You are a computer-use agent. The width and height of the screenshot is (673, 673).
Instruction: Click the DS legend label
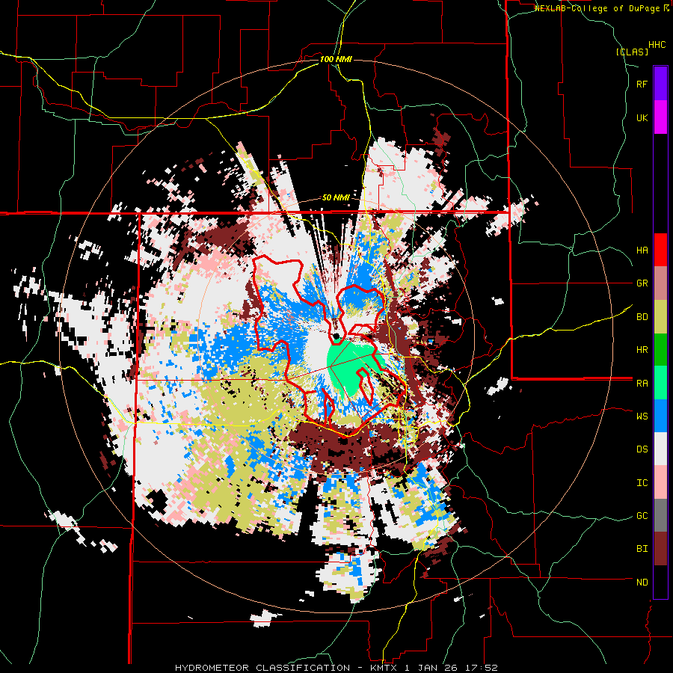642,449
